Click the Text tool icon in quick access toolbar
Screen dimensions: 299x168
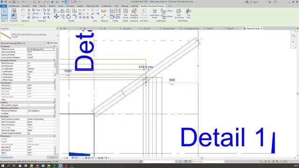52,2
